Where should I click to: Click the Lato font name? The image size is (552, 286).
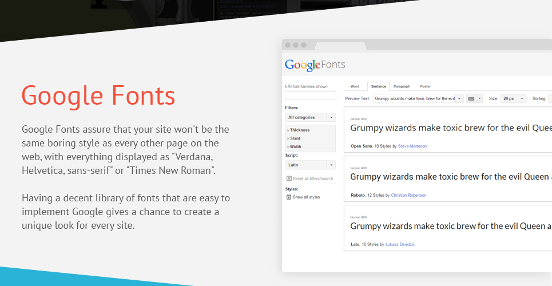(355, 244)
